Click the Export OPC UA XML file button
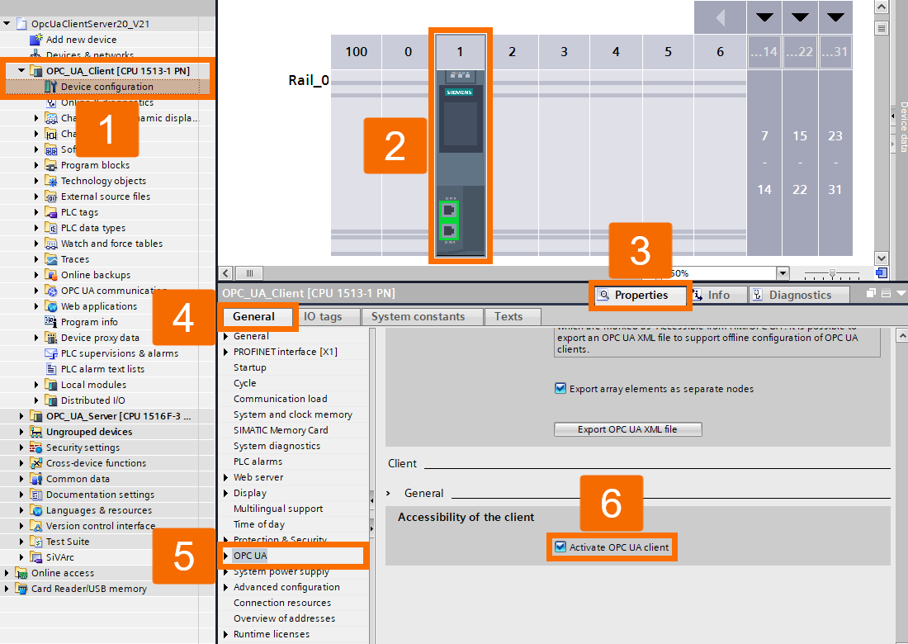The height and width of the screenshot is (644, 908). [x=627, y=429]
